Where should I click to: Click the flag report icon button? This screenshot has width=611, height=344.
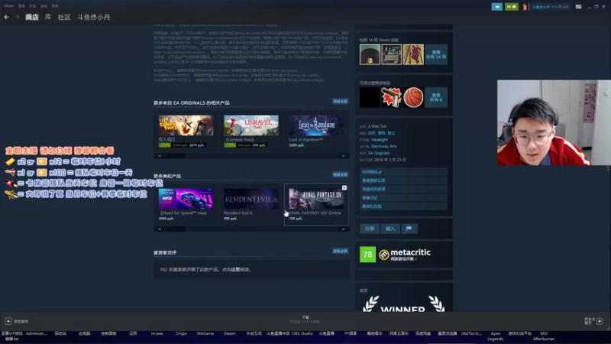click(409, 229)
